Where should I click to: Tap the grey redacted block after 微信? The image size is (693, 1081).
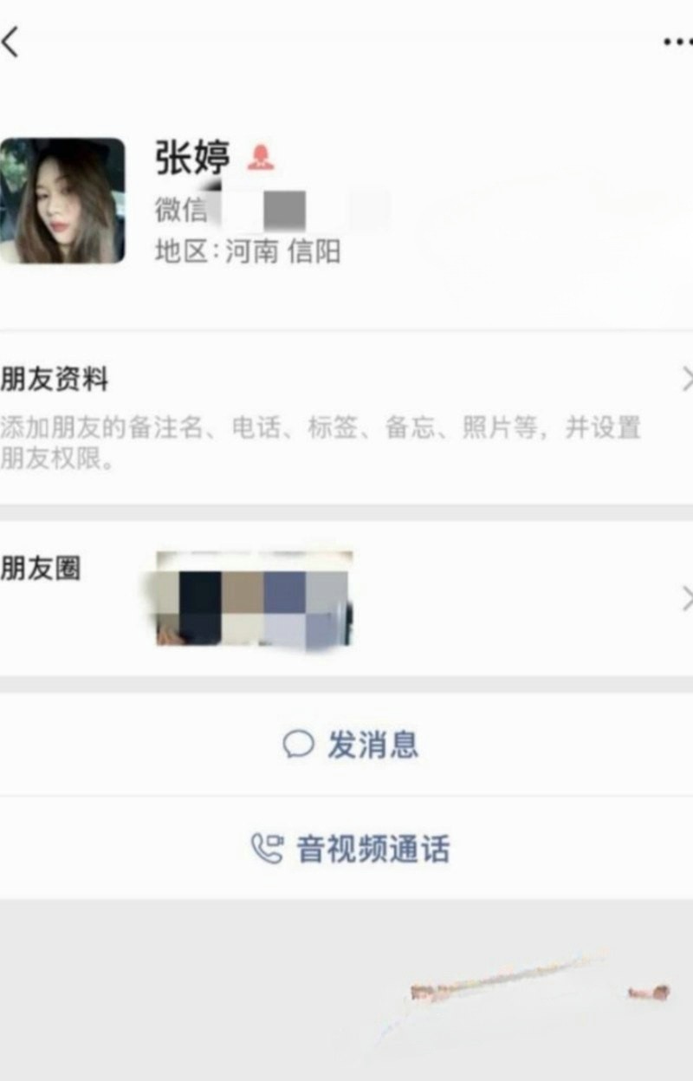pyautogui.click(x=284, y=211)
